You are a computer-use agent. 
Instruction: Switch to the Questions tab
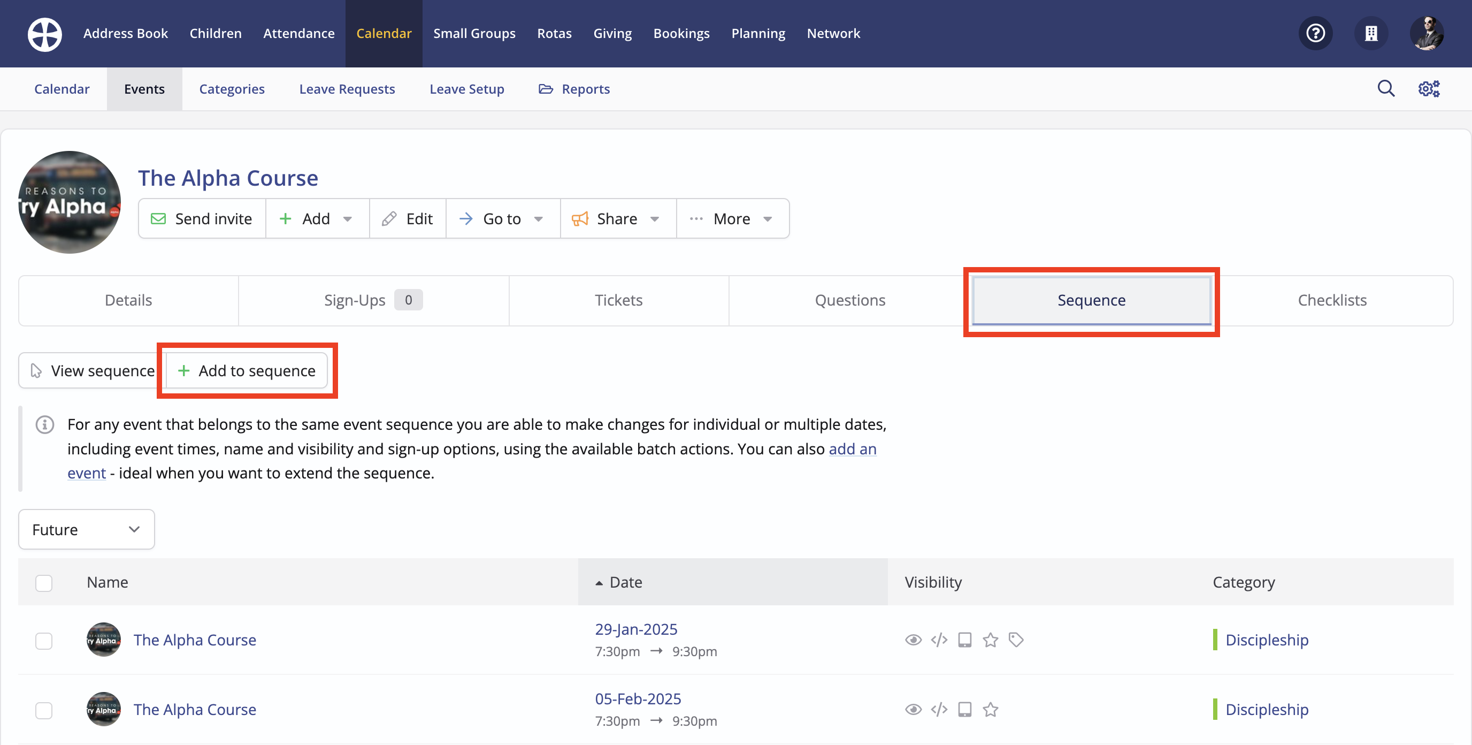tap(850, 300)
